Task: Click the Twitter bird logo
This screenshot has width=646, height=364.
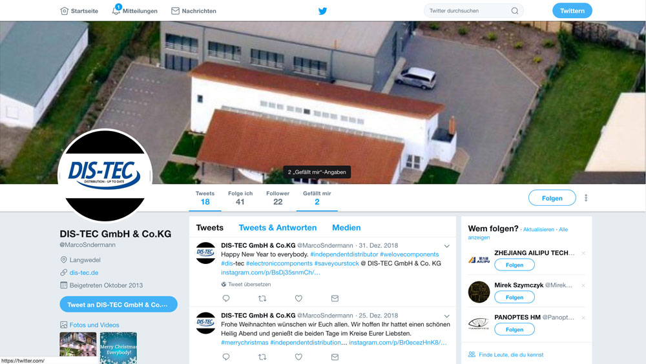Action: click(x=322, y=11)
